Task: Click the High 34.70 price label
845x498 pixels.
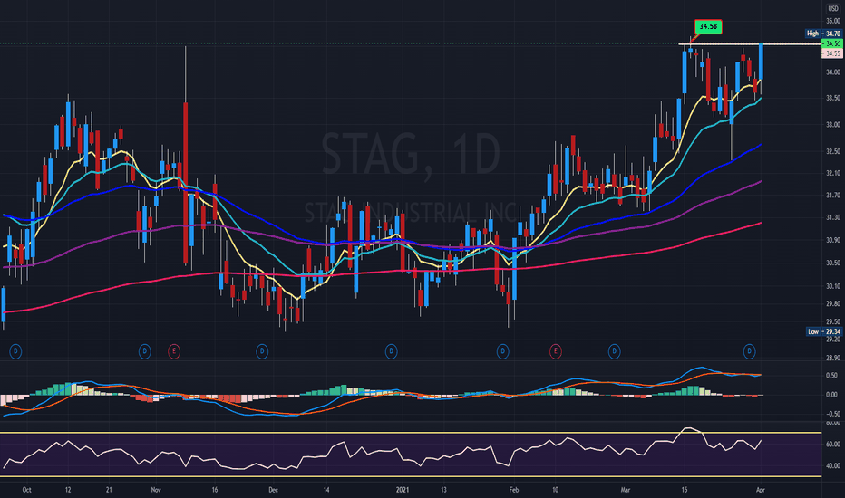Action: [x=823, y=34]
